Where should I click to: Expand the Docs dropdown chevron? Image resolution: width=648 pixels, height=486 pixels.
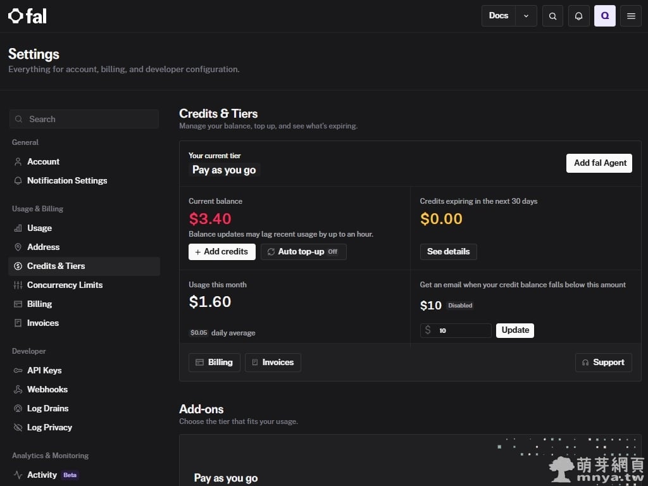tap(526, 16)
